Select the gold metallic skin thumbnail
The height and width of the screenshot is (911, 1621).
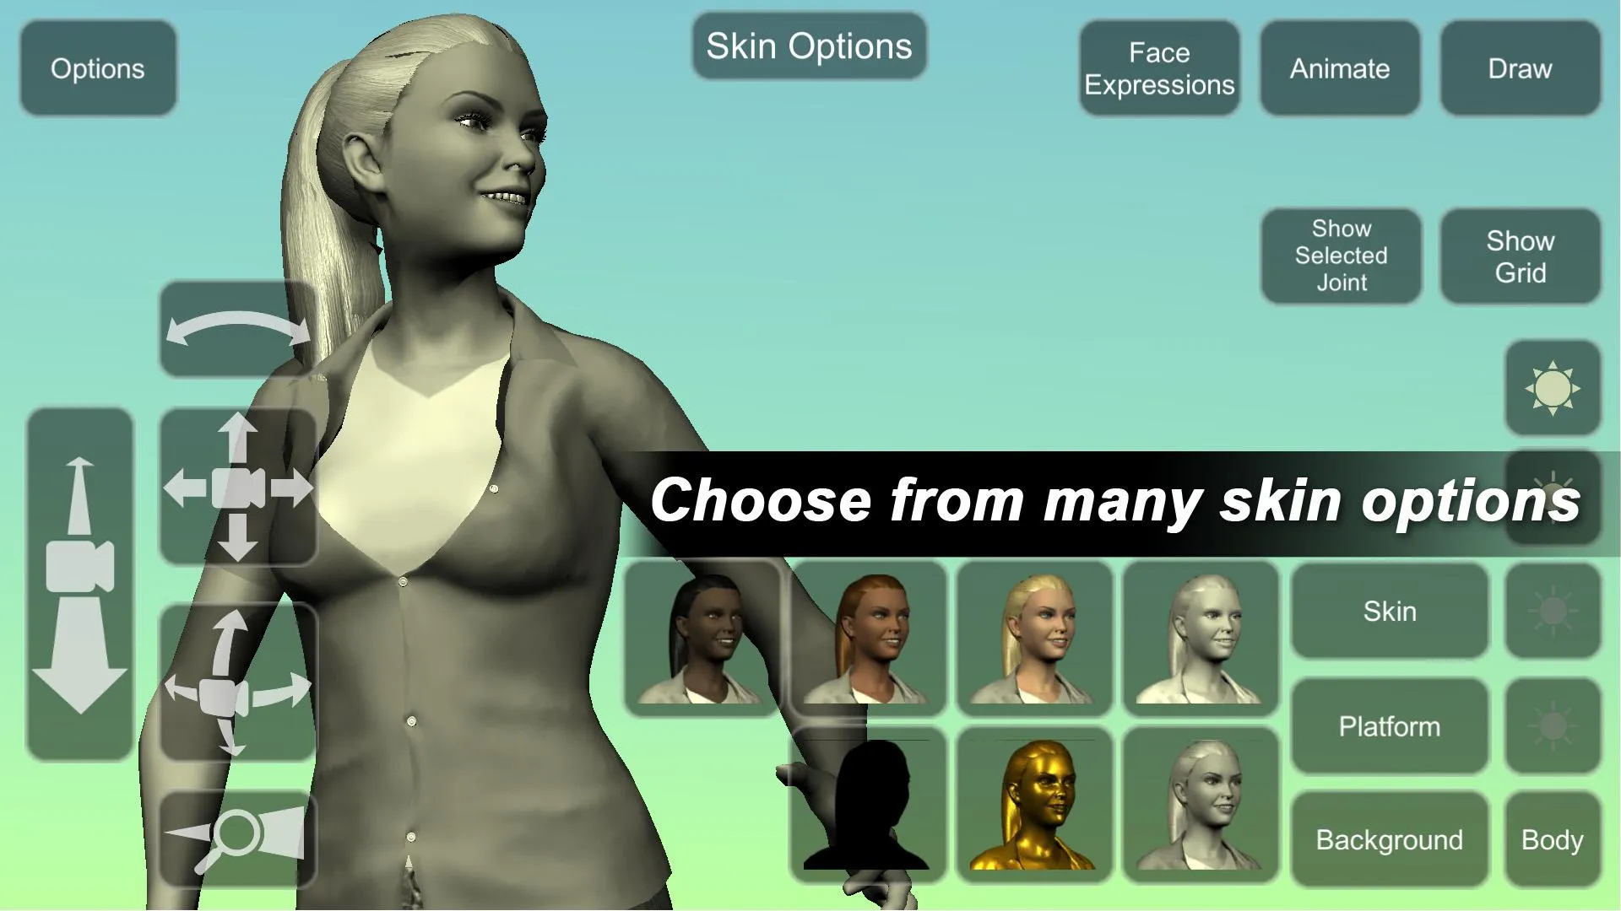(1033, 806)
